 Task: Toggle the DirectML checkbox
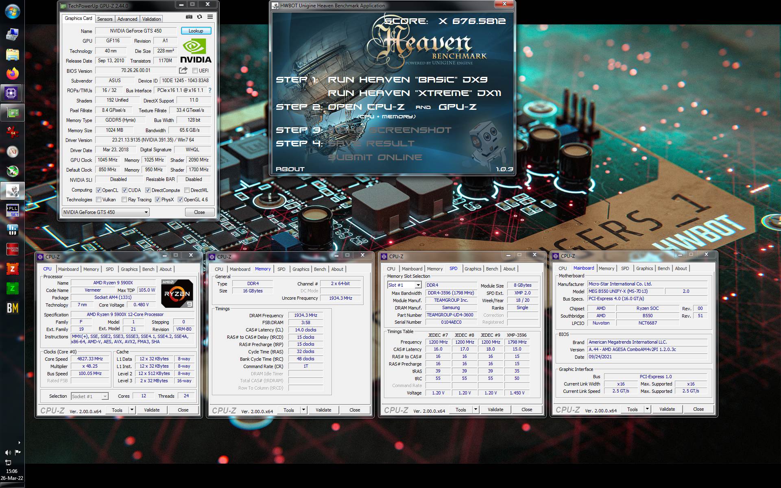pyautogui.click(x=187, y=190)
